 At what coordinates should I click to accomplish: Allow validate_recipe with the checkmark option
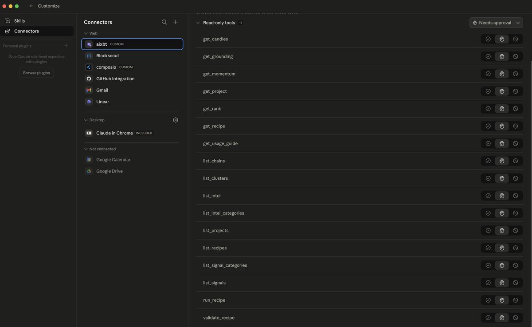[x=488, y=318]
